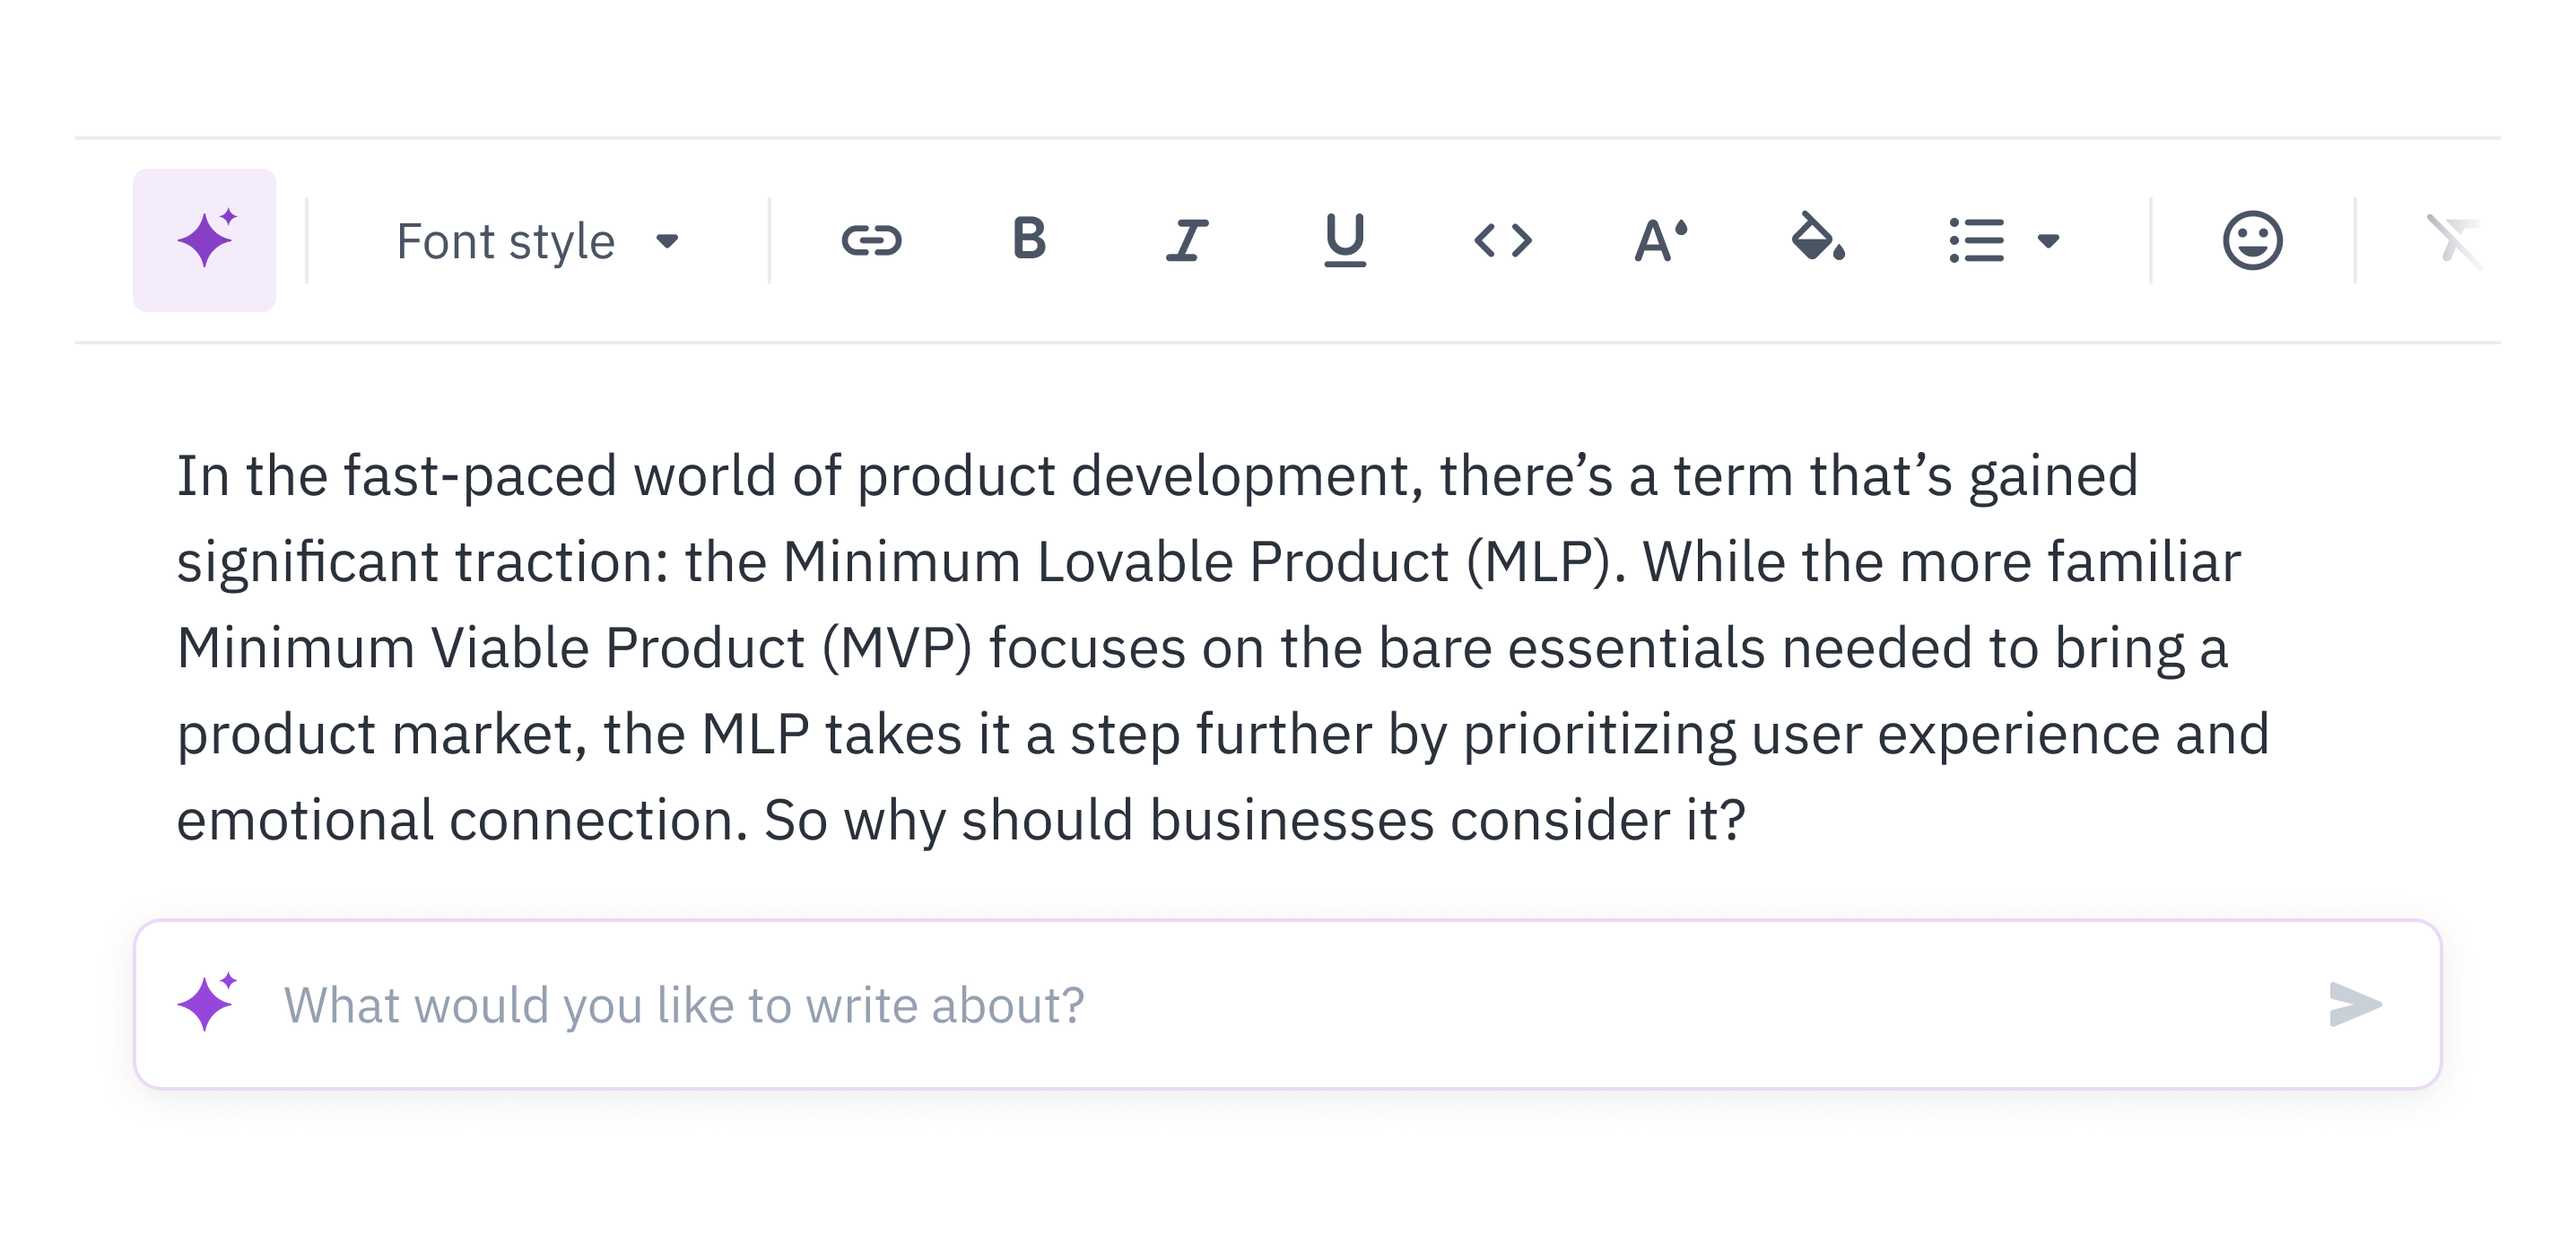Click the AI sparkle button in toolbar

(x=204, y=240)
